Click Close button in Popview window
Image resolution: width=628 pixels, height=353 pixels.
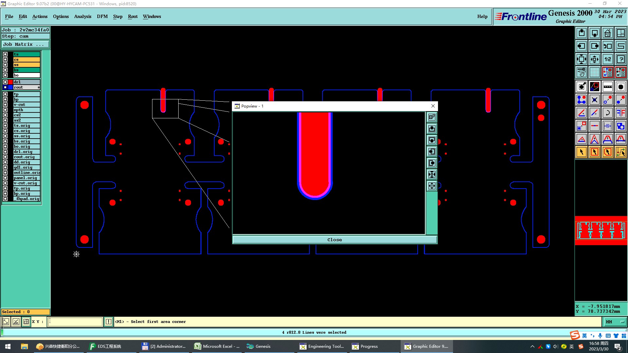[334, 240]
